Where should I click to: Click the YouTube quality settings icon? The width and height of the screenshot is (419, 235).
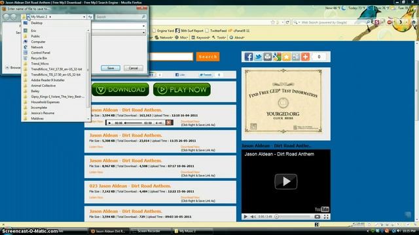(317, 217)
